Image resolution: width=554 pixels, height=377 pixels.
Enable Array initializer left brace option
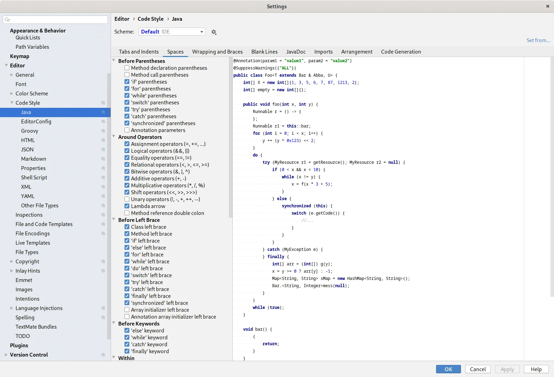(127, 310)
